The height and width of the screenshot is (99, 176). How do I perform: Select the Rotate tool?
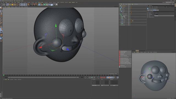(15, 5)
